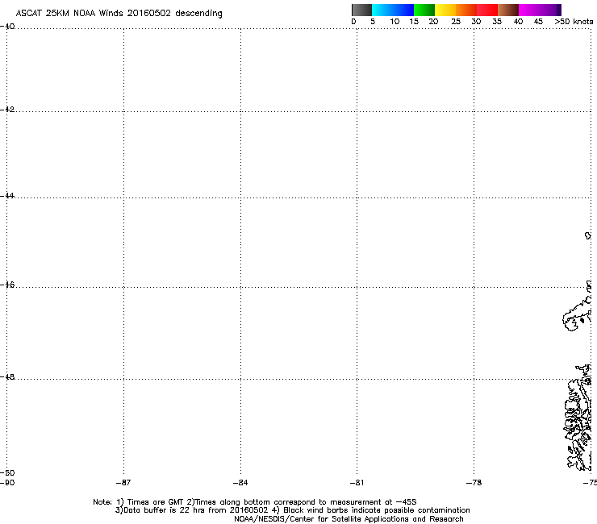Click the "5" label under the color bar
Screen dimensions: 597x524
coord(373,22)
